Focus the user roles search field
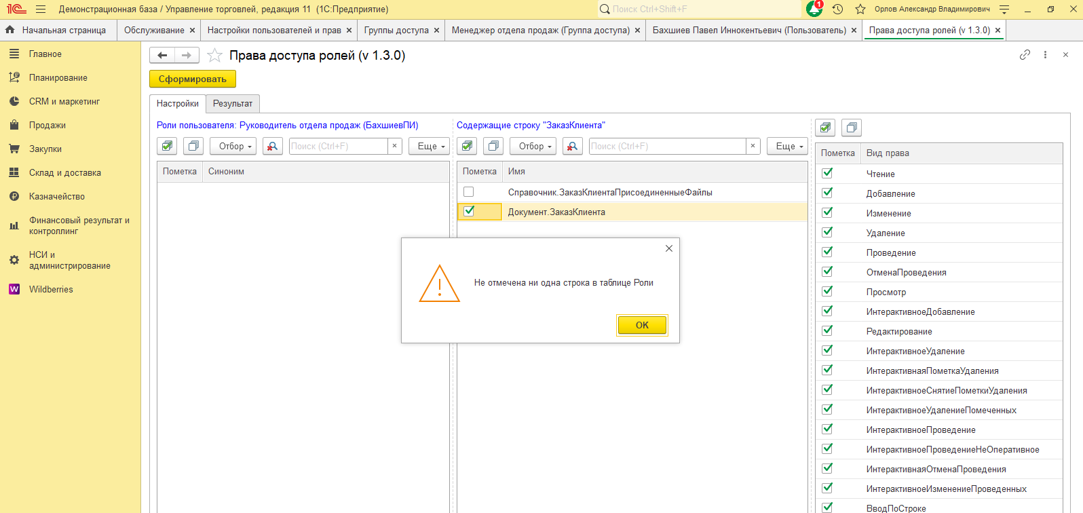The width and height of the screenshot is (1083, 513). [339, 146]
